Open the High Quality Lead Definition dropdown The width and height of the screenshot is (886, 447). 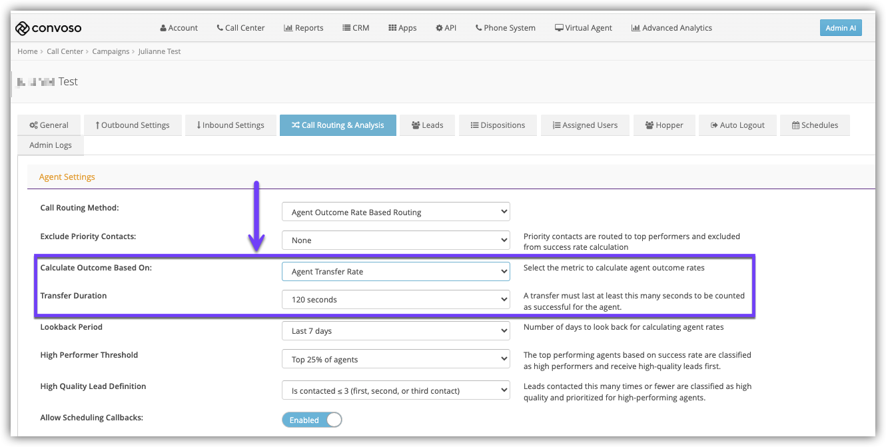coord(396,391)
